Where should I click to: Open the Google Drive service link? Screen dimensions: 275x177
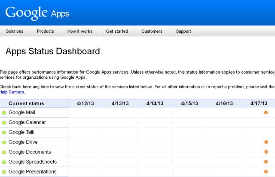point(24,142)
